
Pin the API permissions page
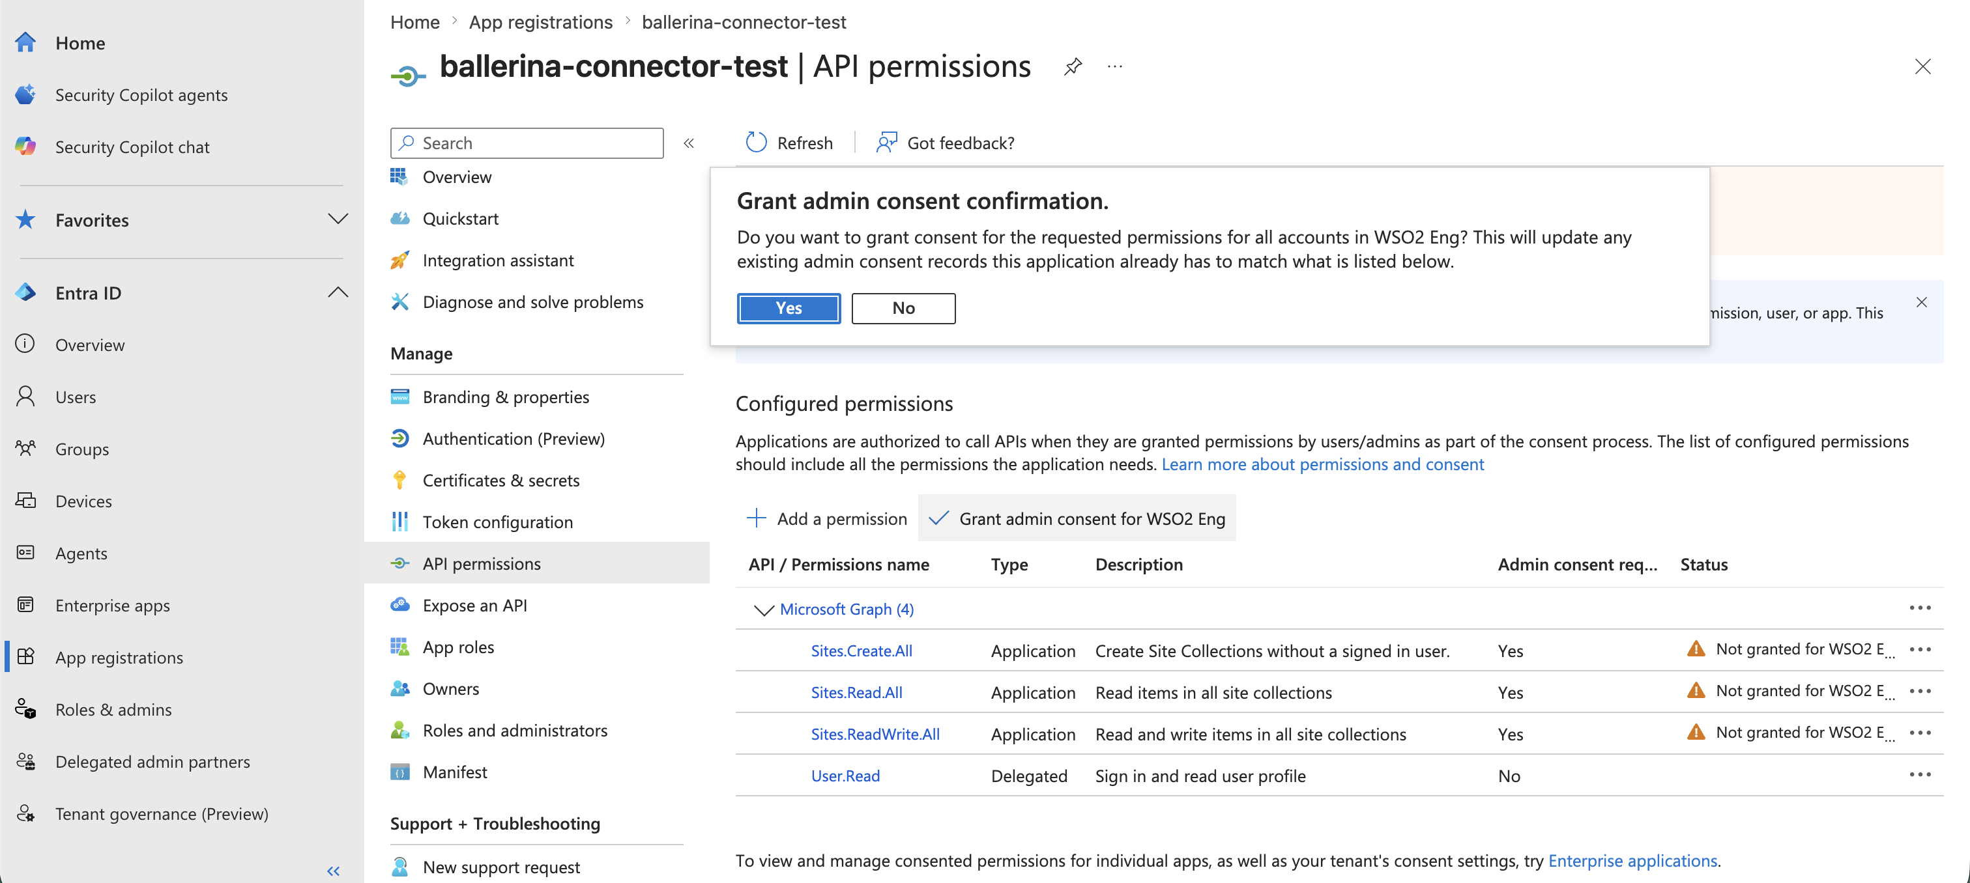pos(1073,66)
